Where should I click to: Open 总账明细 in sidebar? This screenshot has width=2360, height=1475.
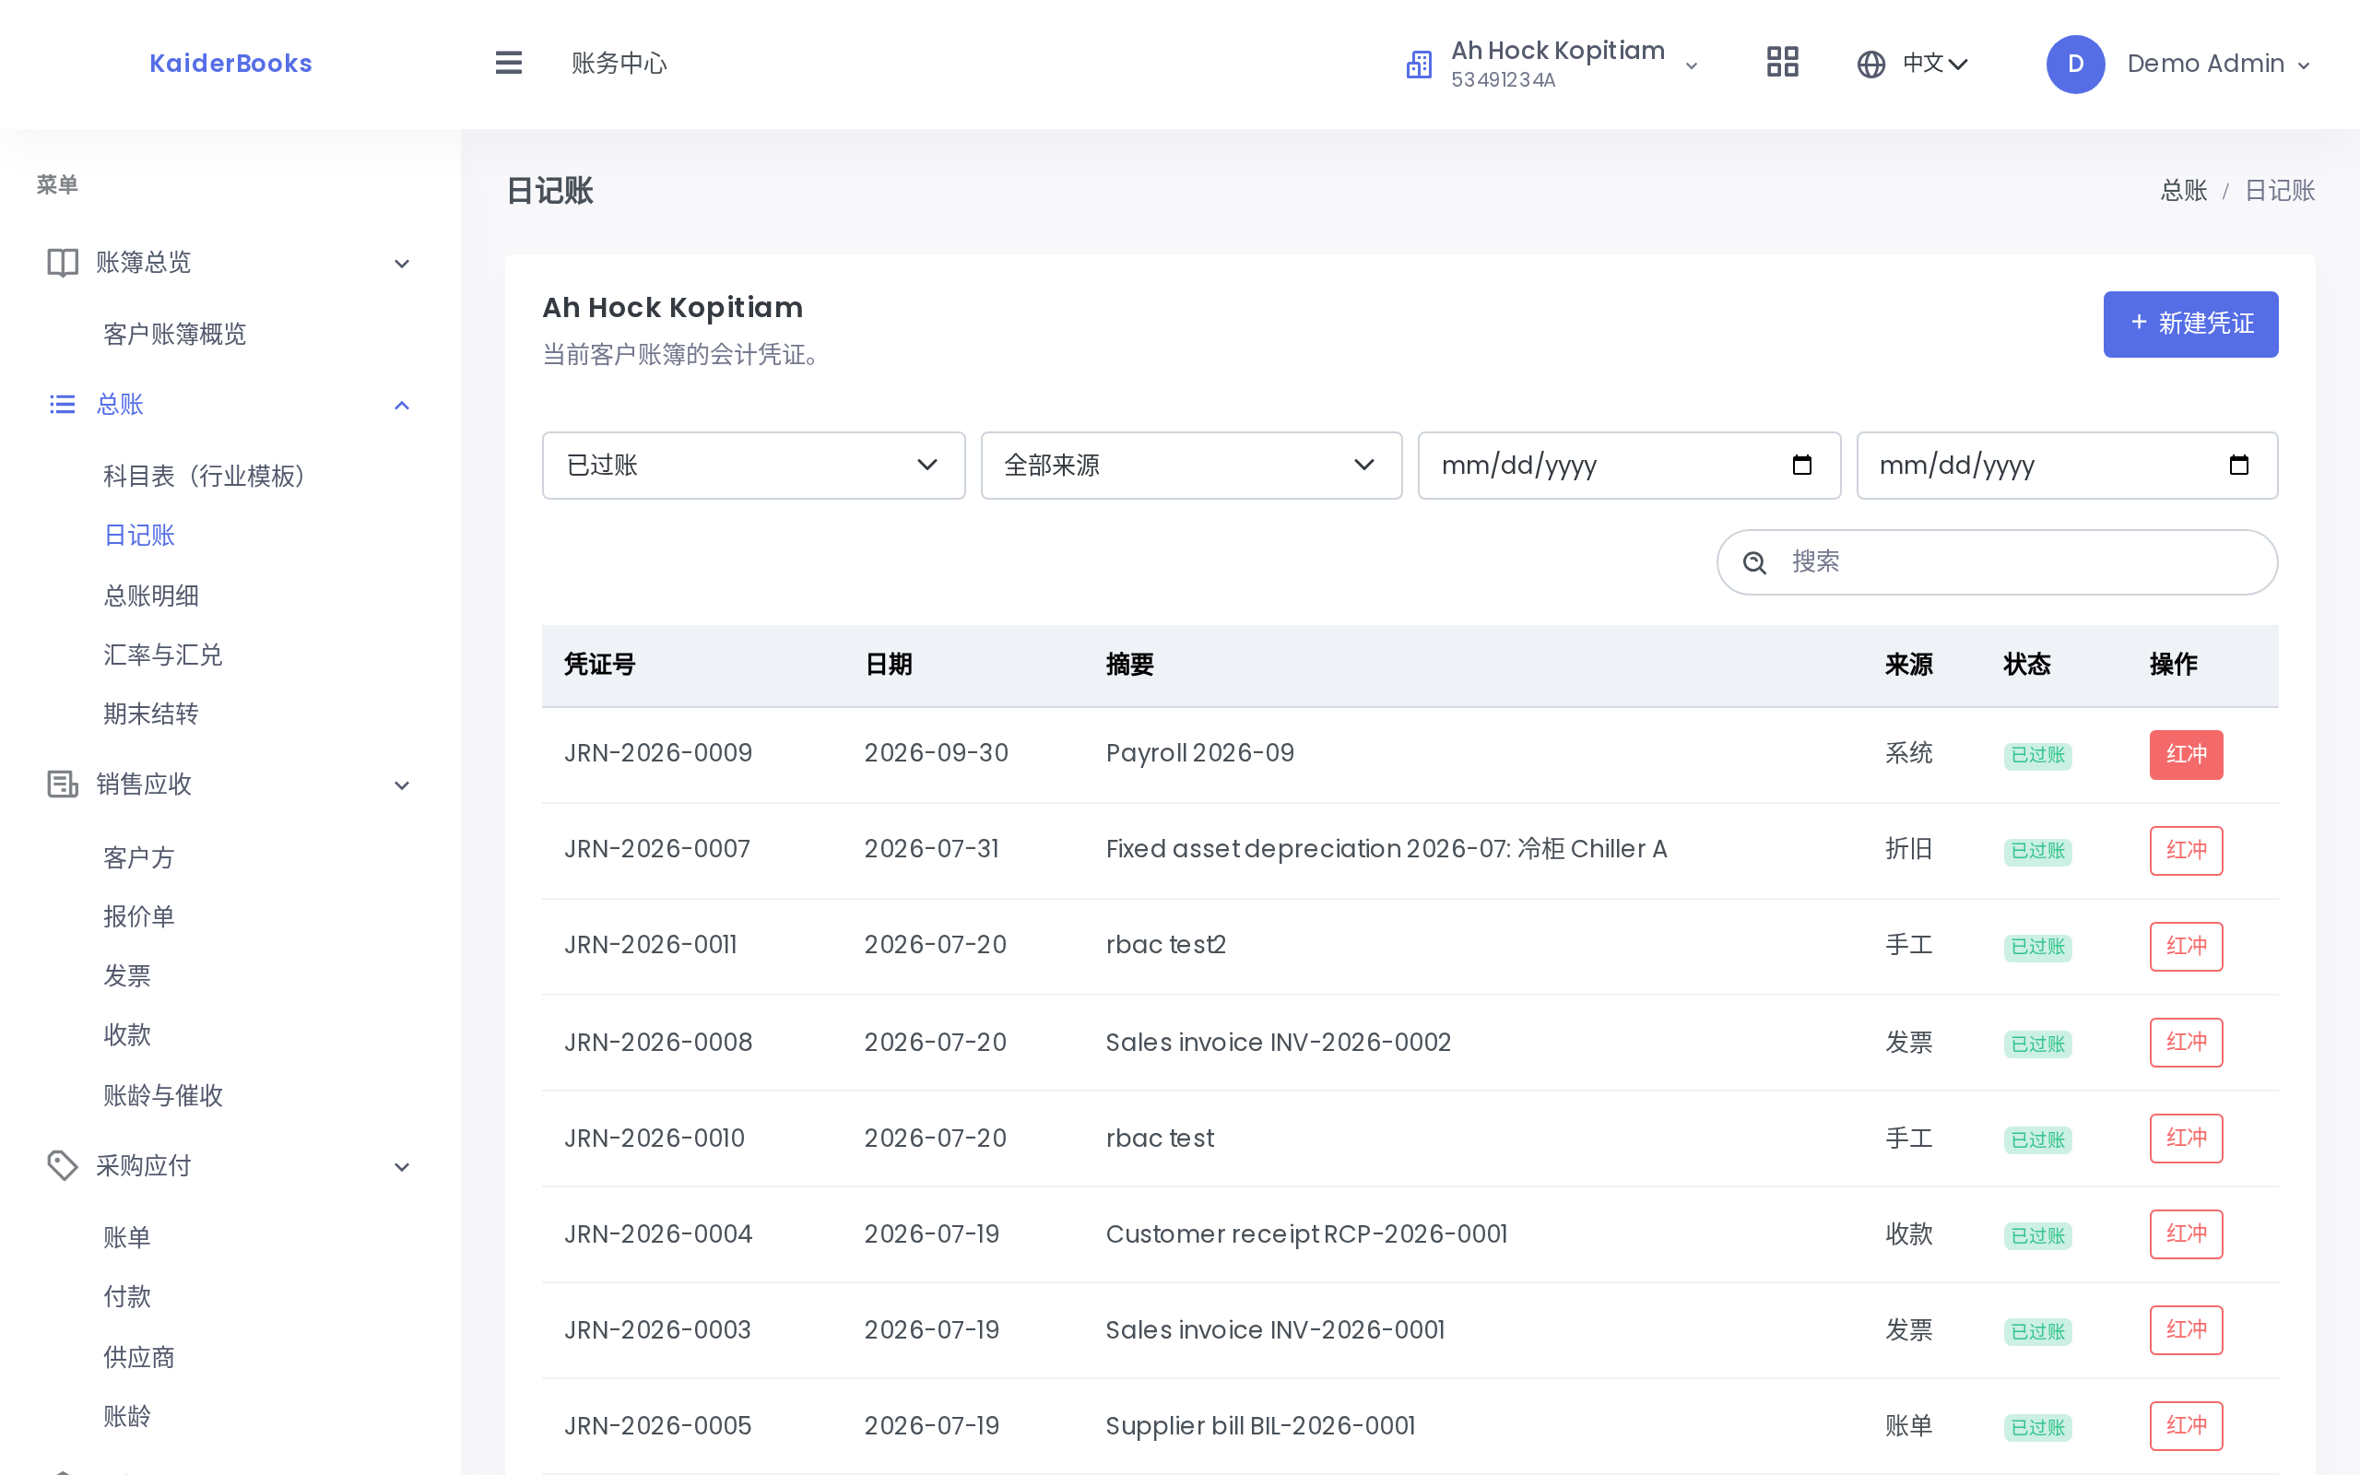pos(151,596)
